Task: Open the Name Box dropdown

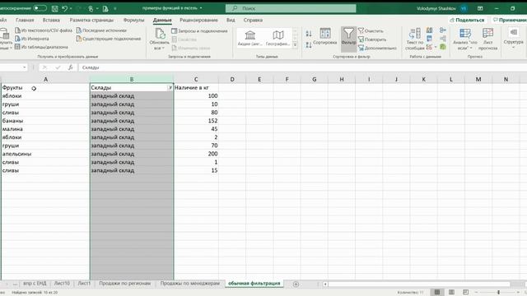Action: point(24,67)
